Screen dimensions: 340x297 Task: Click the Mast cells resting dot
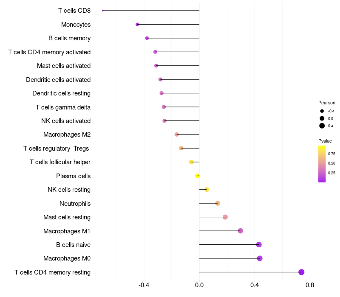coord(225,217)
